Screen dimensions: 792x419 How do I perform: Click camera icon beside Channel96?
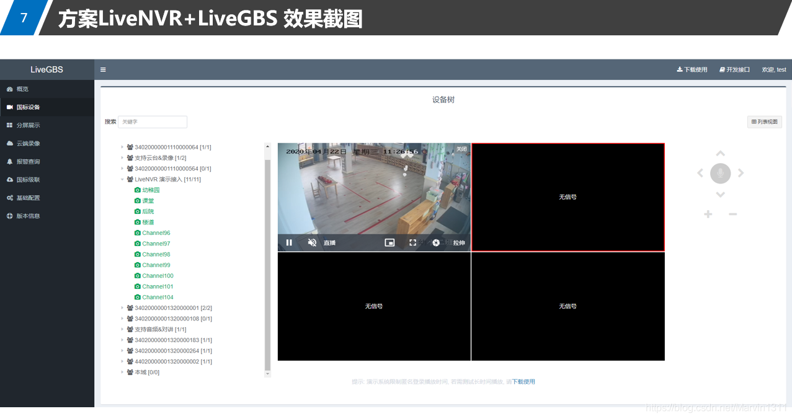pyautogui.click(x=137, y=233)
